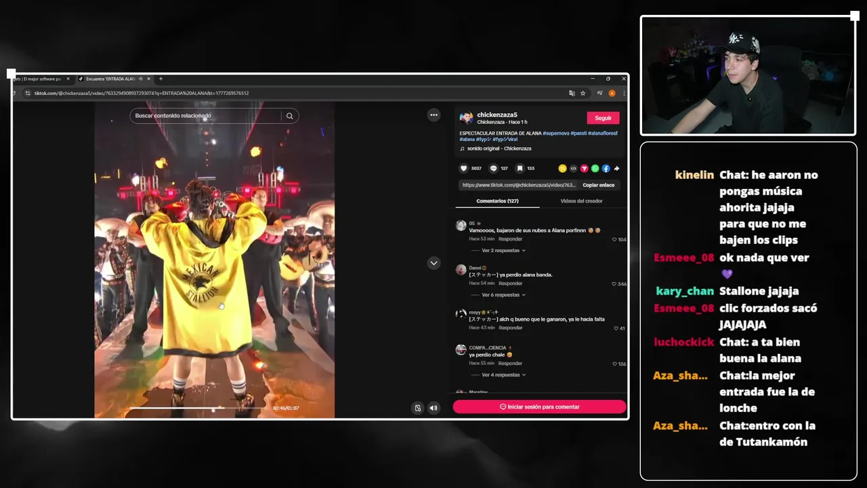This screenshot has width=867, height=488.
Task: Click the Seguir follow button
Action: (x=603, y=118)
